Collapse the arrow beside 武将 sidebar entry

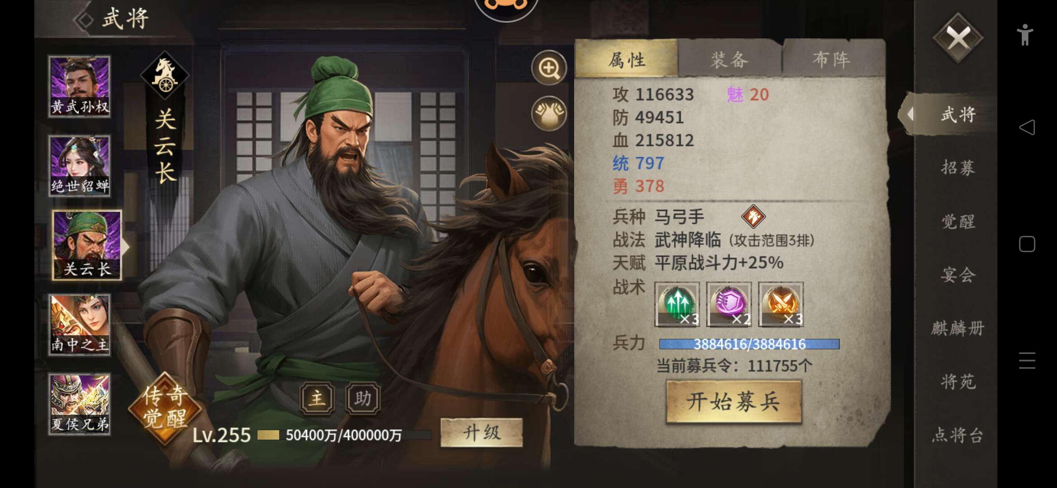910,114
